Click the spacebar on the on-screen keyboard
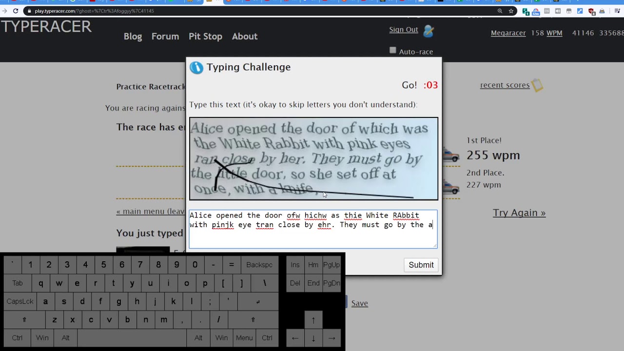The width and height of the screenshot is (624, 351). click(x=132, y=338)
